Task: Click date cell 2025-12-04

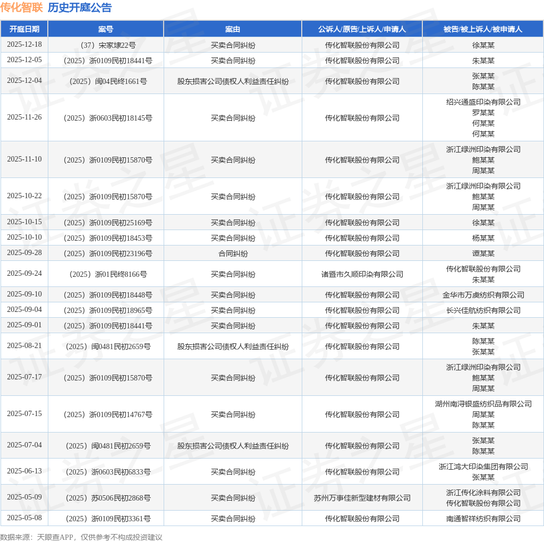Action: click(24, 80)
